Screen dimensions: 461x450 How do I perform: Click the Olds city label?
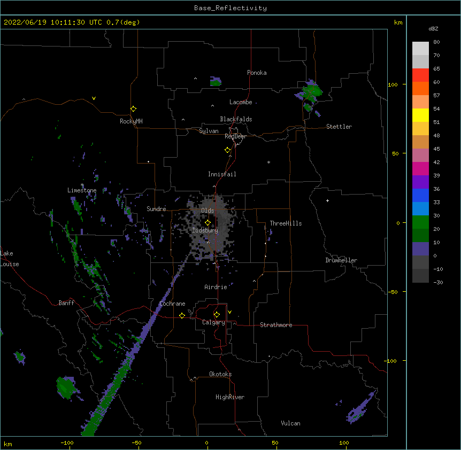(208, 211)
